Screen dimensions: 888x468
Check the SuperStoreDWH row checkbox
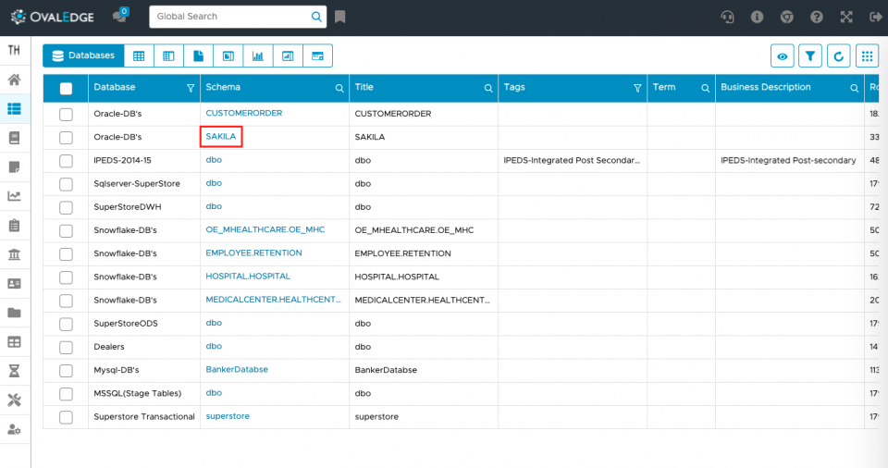pos(67,207)
